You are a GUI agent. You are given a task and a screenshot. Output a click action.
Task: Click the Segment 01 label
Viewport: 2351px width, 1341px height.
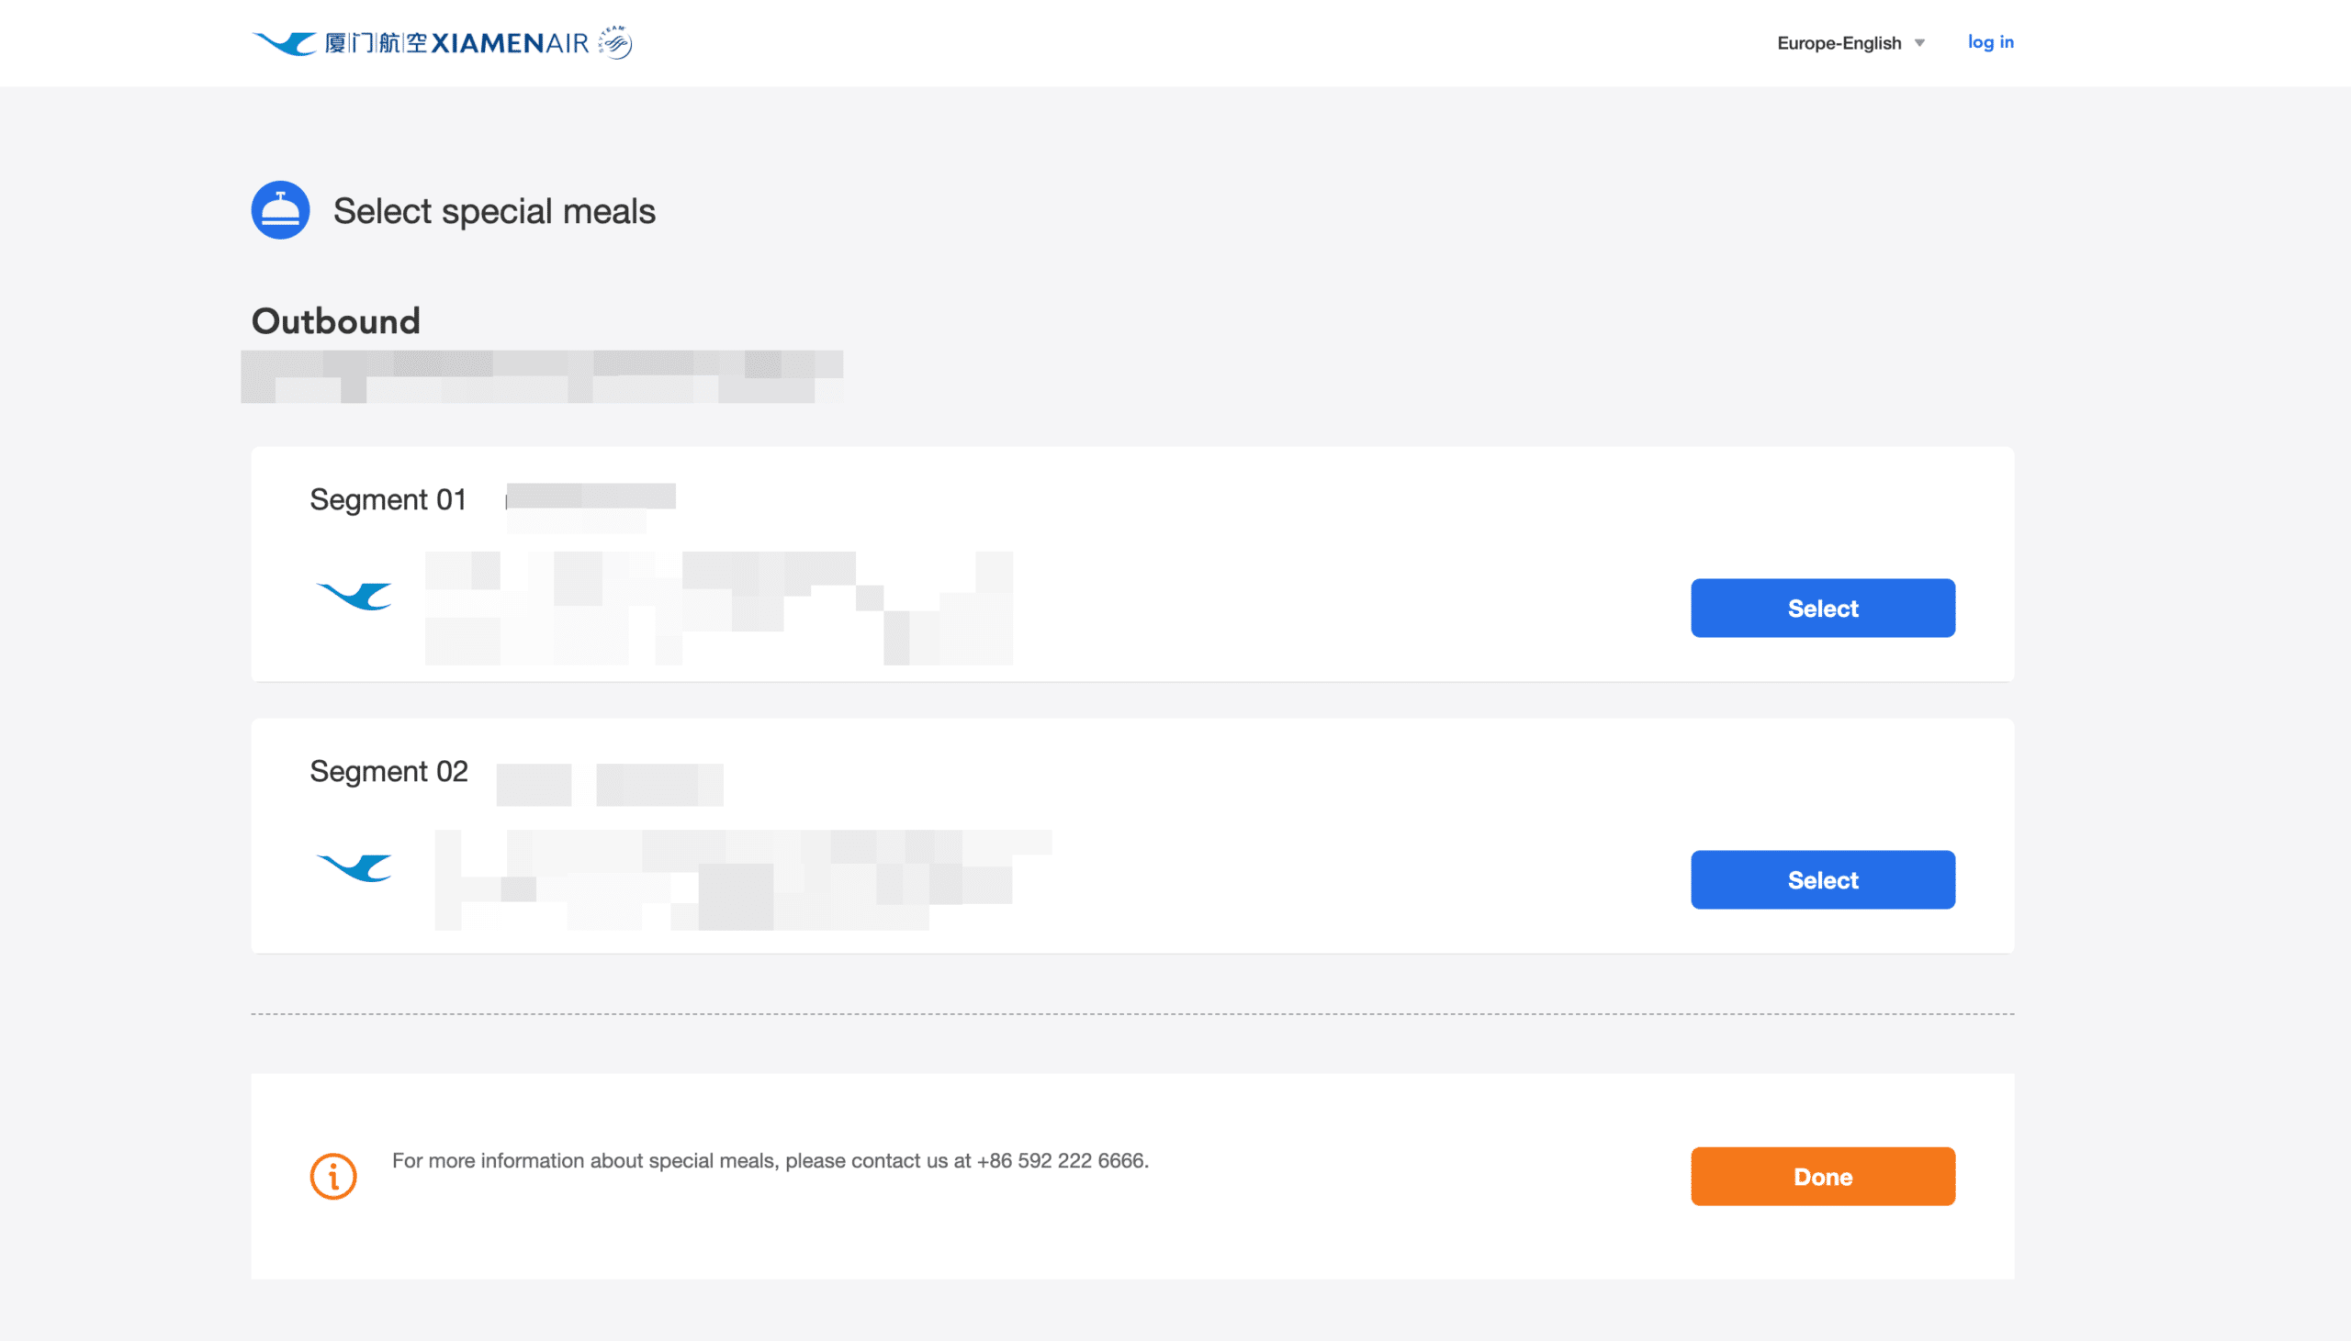click(388, 499)
